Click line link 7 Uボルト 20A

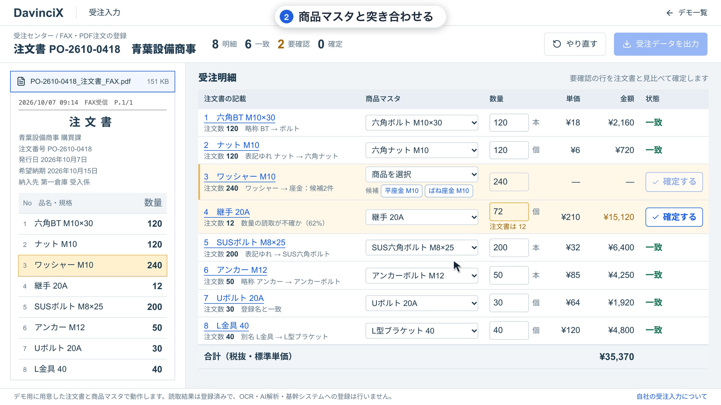point(234,298)
